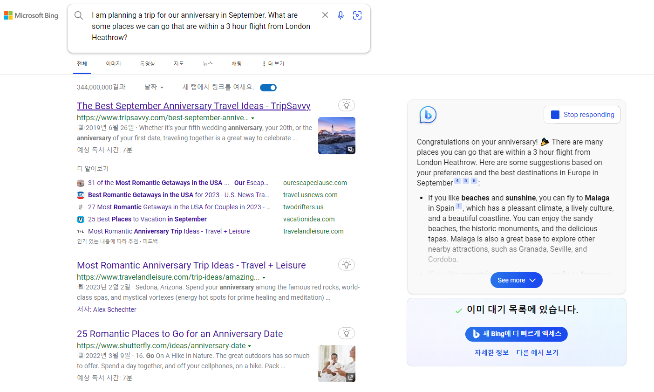The width and height of the screenshot is (654, 392).
Task: Open Best Romantic Getaways in the USA 2023 link
Action: point(178,195)
